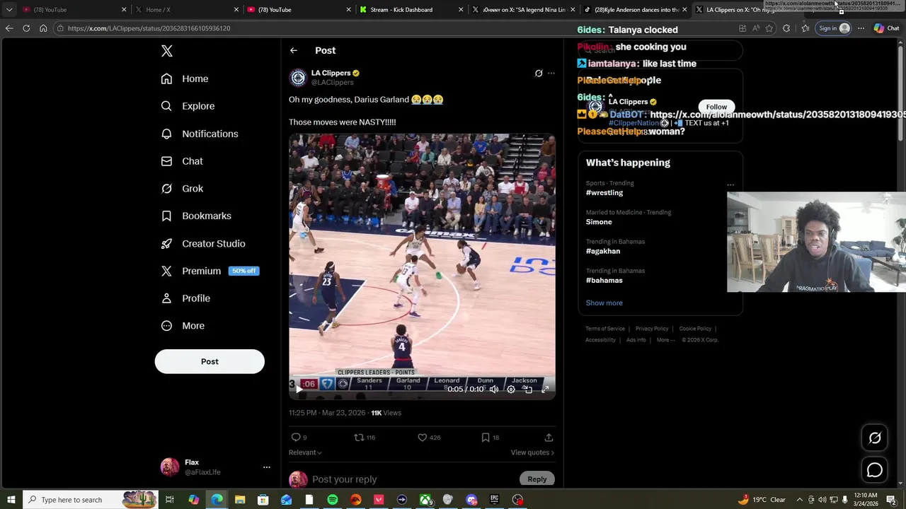Open the X logo home link
This screenshot has height=509, width=906.
click(x=167, y=51)
